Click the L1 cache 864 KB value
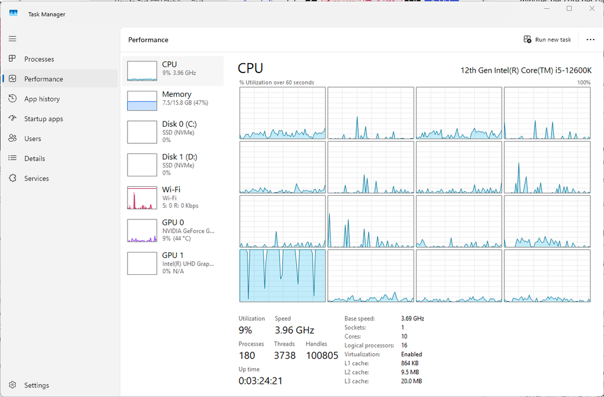 point(411,363)
